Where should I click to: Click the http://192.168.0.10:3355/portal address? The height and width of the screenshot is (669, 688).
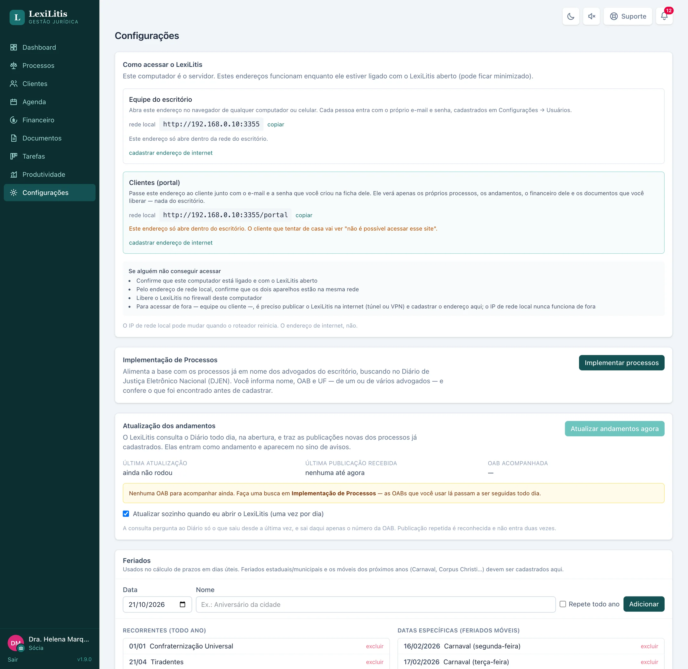click(225, 215)
